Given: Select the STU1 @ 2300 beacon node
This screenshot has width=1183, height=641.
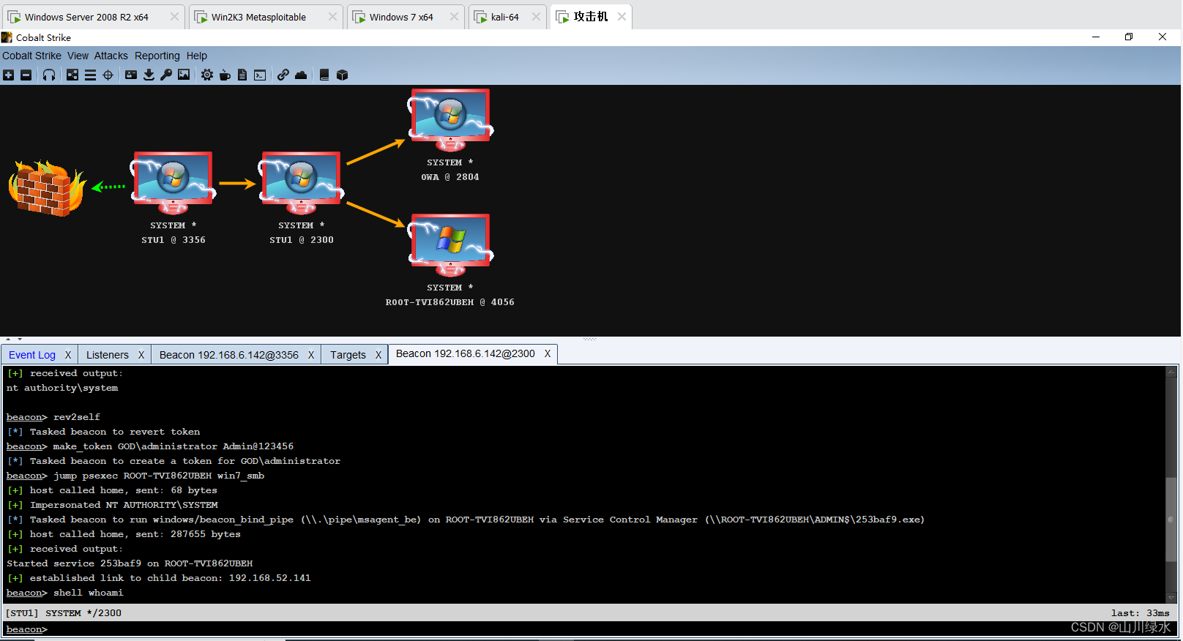Looking at the screenshot, I should click(x=301, y=183).
